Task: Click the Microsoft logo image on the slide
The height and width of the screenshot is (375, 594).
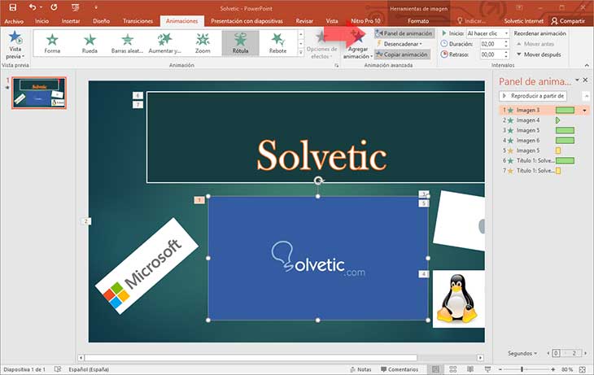Action: tap(146, 267)
